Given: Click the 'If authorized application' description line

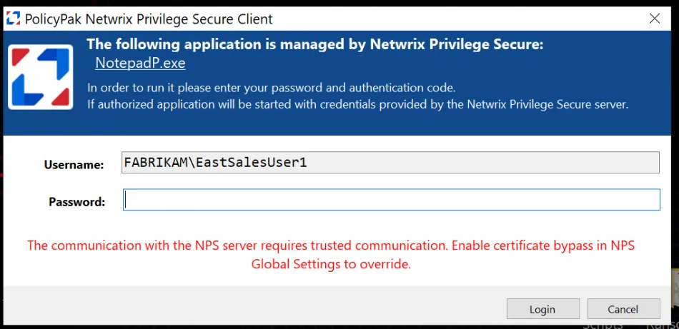Looking at the screenshot, I should (x=357, y=104).
